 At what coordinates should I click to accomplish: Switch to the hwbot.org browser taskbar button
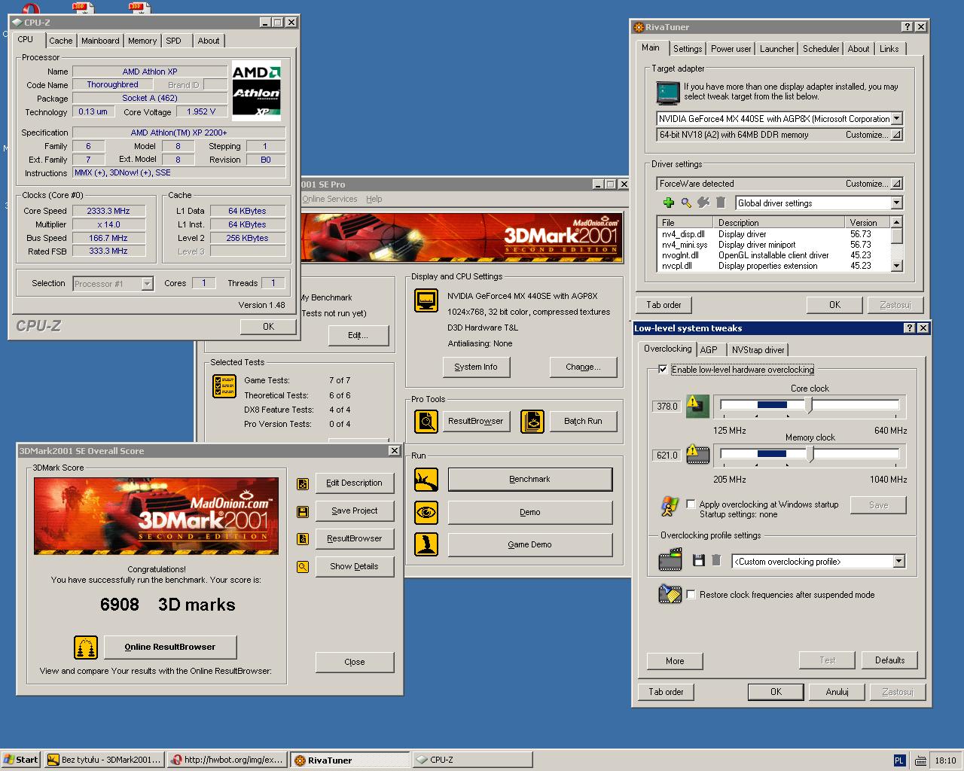[227, 760]
